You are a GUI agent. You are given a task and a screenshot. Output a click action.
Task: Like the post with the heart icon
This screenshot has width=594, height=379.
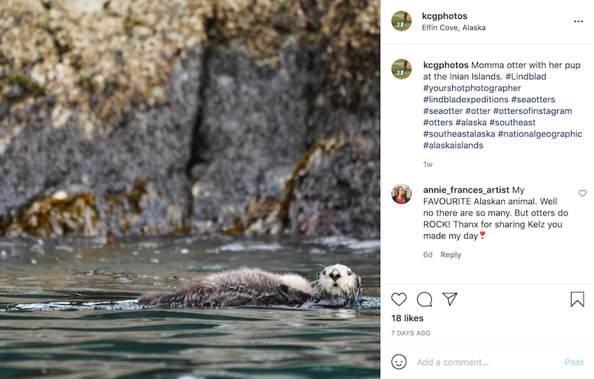(399, 299)
